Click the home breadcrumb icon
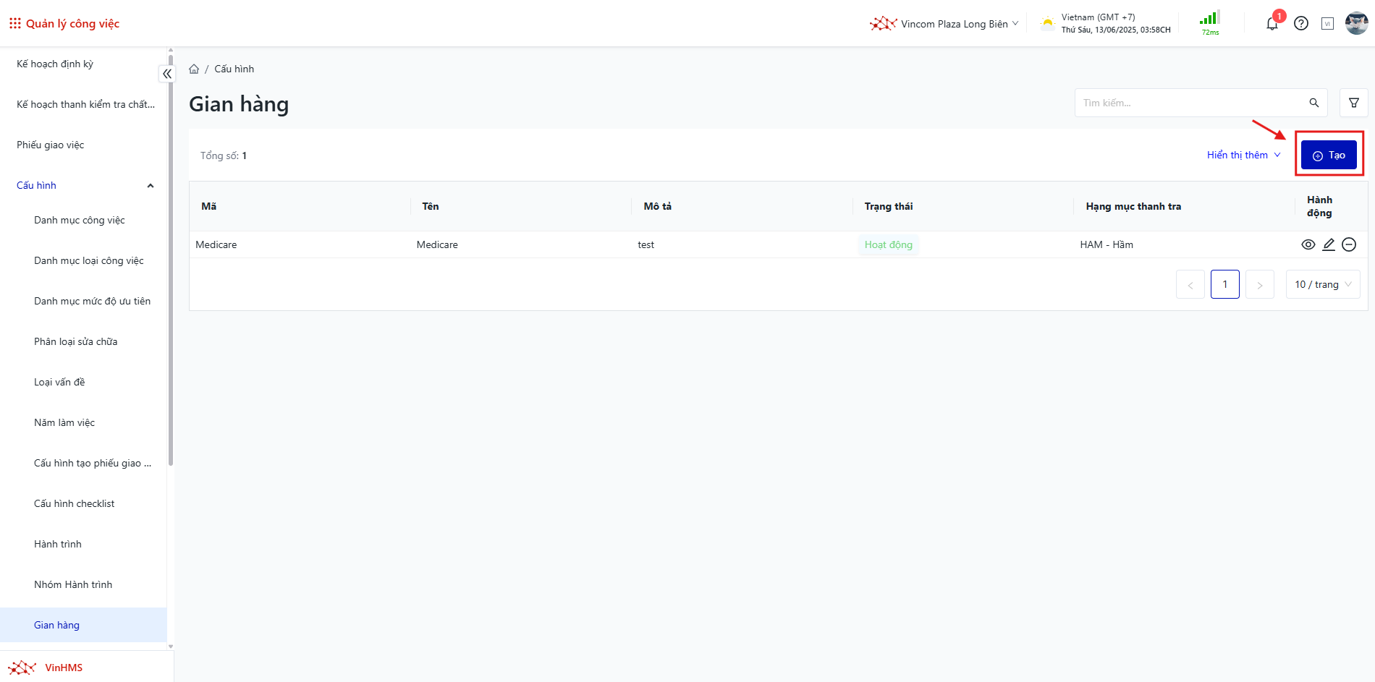 [194, 69]
